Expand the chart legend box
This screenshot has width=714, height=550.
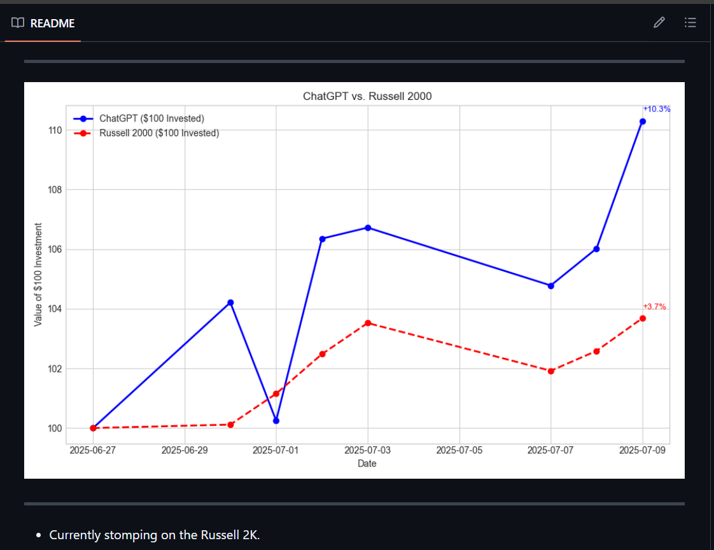click(x=143, y=125)
